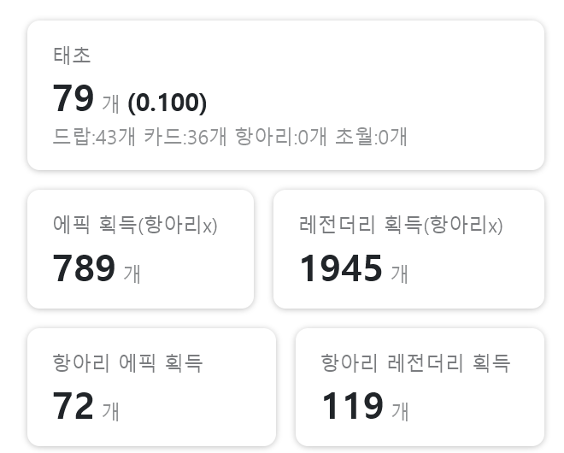Screen dimensions: 564x453
Task: Click the 개 unit beside 72
Action: [x=110, y=412]
